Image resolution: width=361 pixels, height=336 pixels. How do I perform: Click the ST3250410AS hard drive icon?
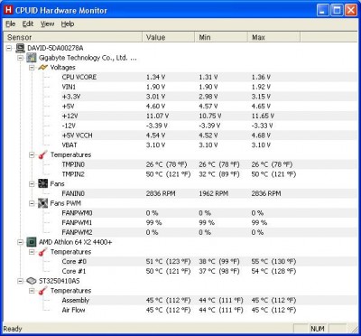tap(32, 281)
